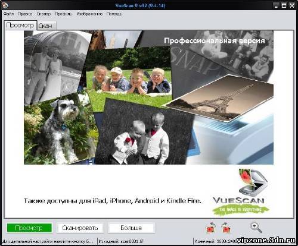Click the rotate left image icon
Image resolution: width=298 pixels, height=246 pixels.
[211, 228]
